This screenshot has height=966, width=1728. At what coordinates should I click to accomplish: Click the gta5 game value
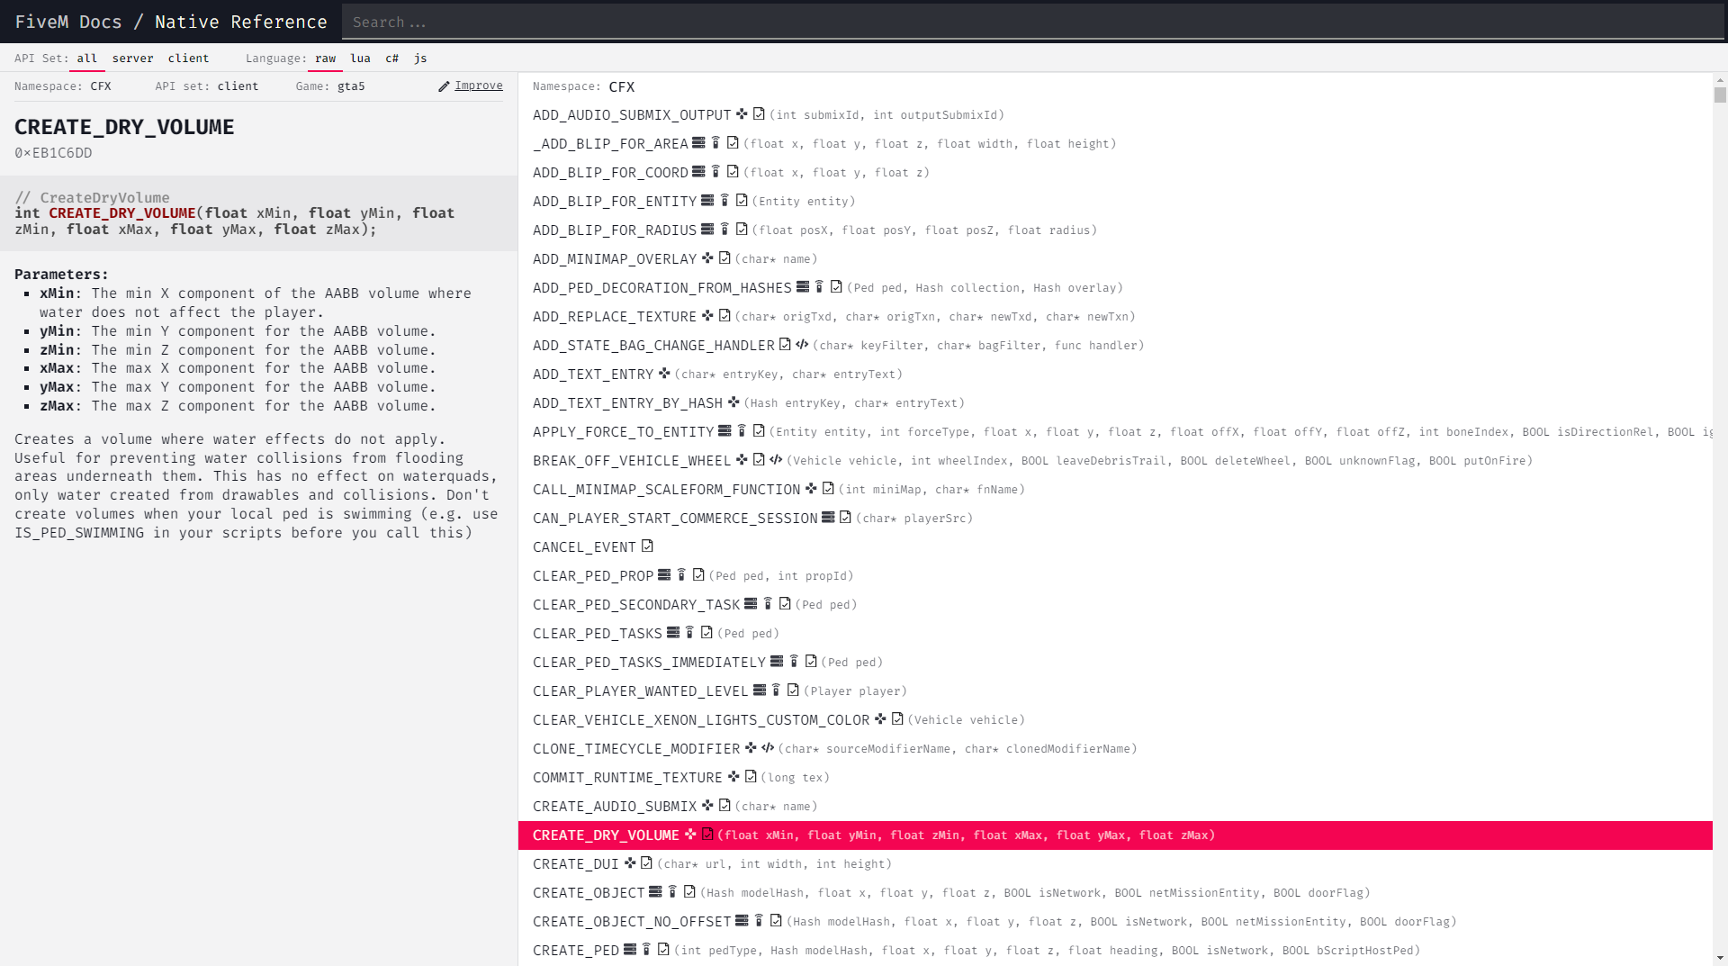point(351,86)
